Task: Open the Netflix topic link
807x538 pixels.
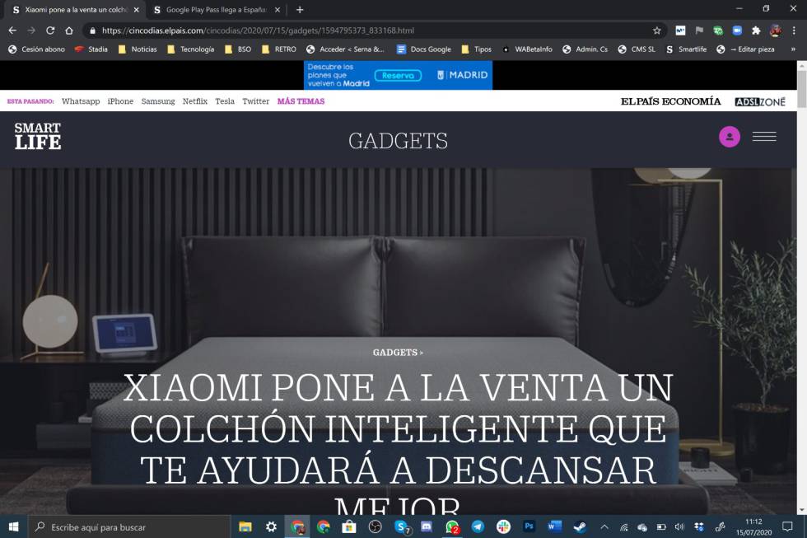Action: [195, 101]
